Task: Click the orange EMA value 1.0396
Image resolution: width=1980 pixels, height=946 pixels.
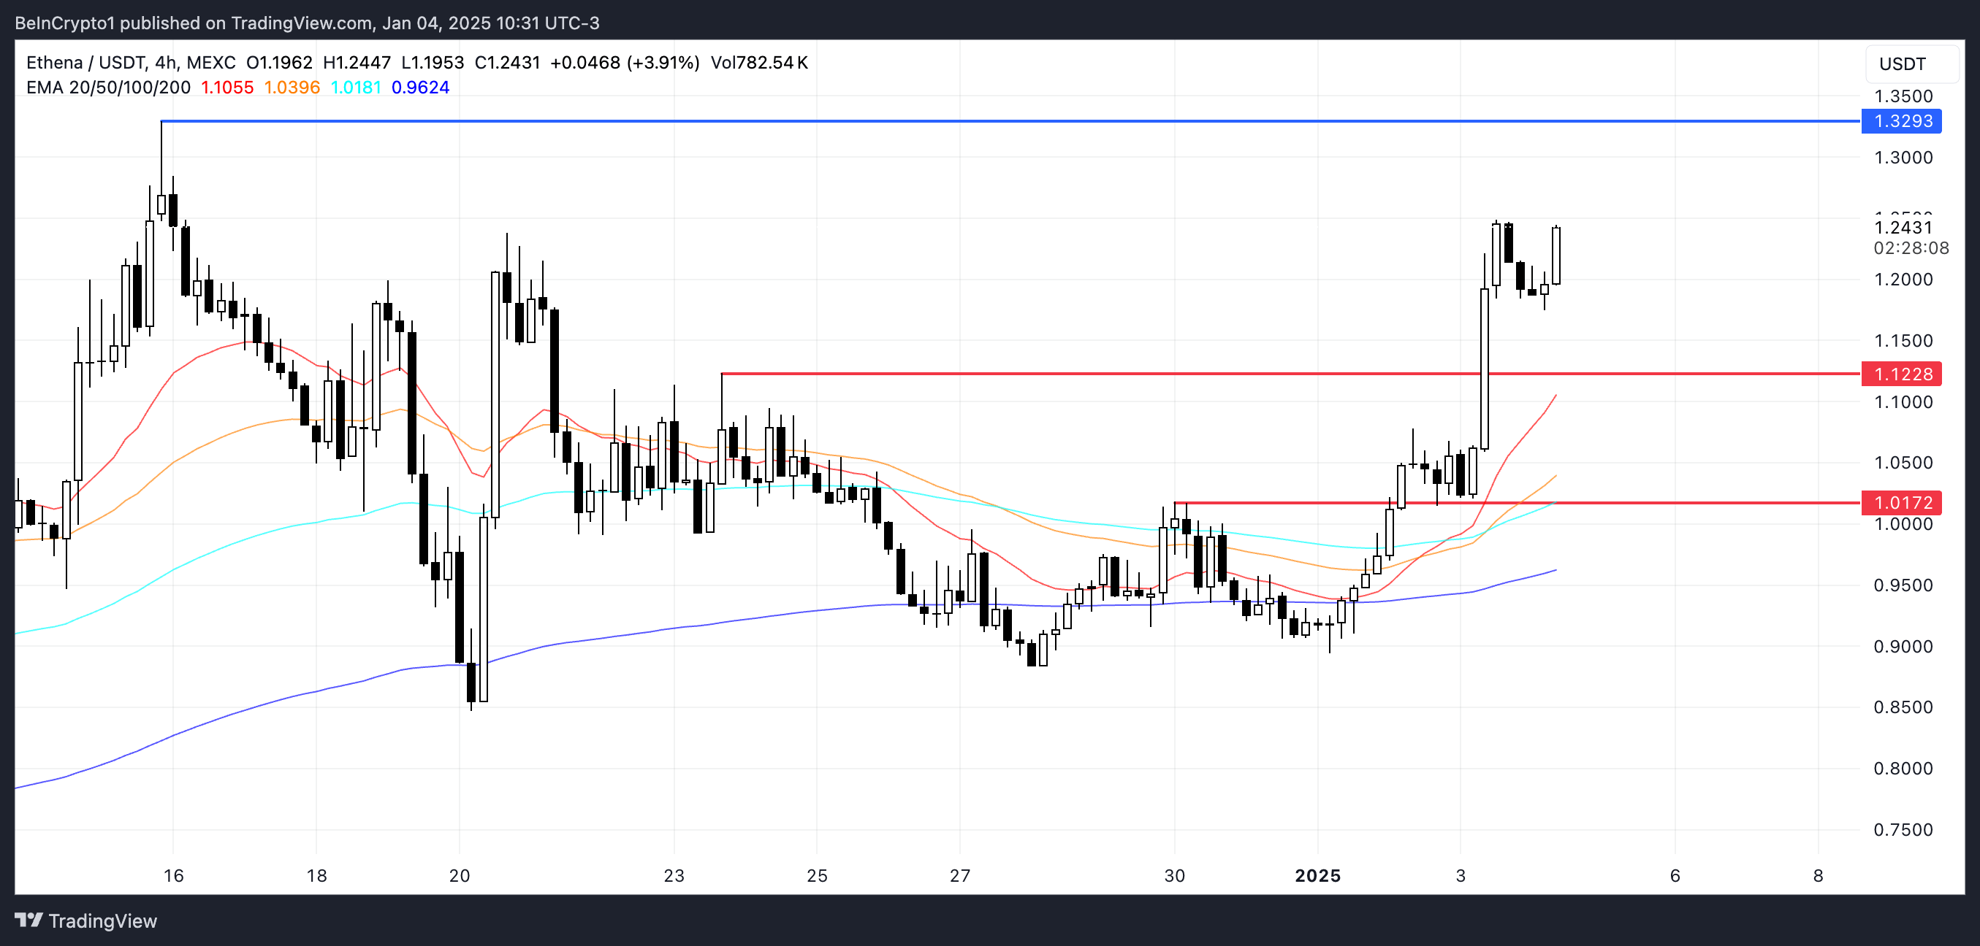Action: tap(292, 88)
